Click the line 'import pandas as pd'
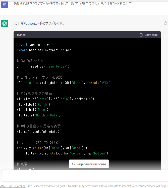This screenshot has height=188, width=168. pos(34,45)
